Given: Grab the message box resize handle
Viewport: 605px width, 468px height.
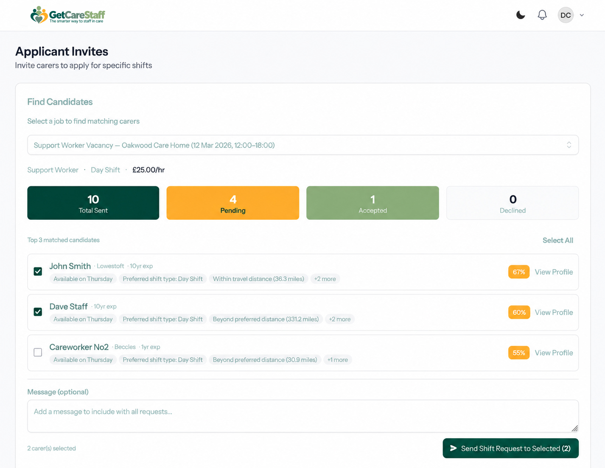Looking at the screenshot, I should [574, 428].
